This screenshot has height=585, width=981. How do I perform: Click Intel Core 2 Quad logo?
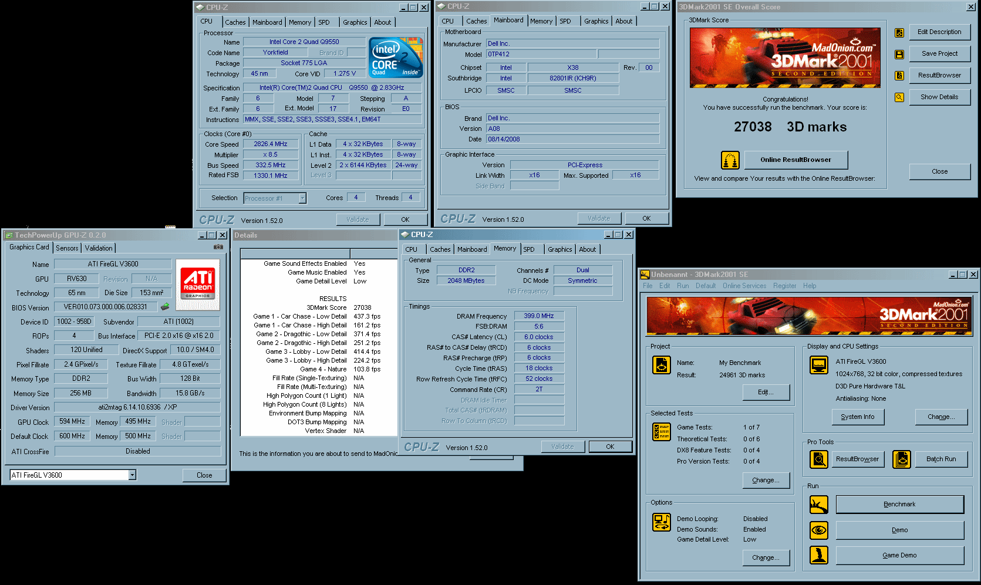tap(396, 57)
